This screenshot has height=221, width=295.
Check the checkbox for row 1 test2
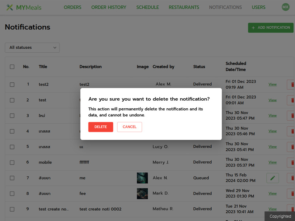(x=12, y=84)
